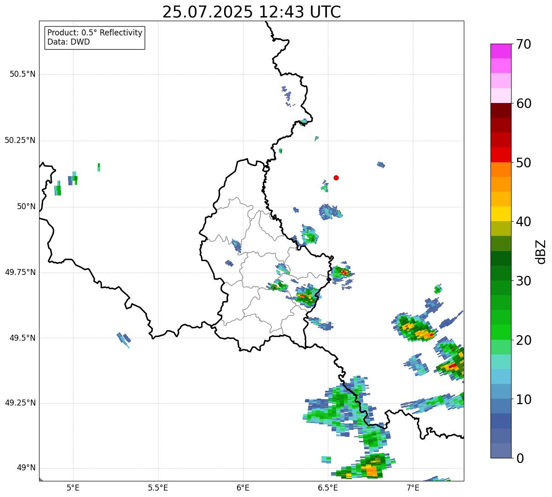Click the 40 colorbar tick label

[524, 222]
